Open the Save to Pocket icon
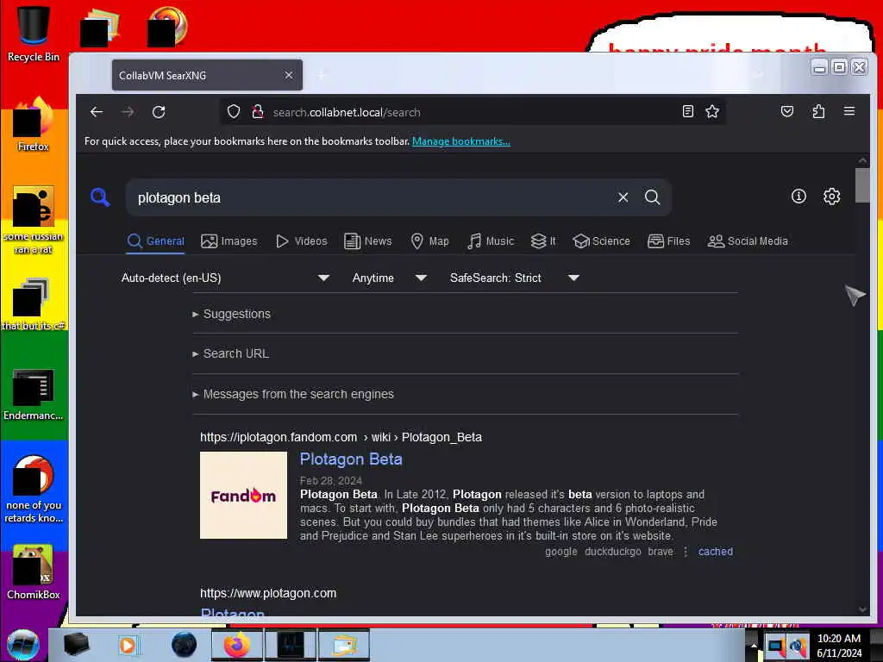883x662 pixels. click(786, 111)
